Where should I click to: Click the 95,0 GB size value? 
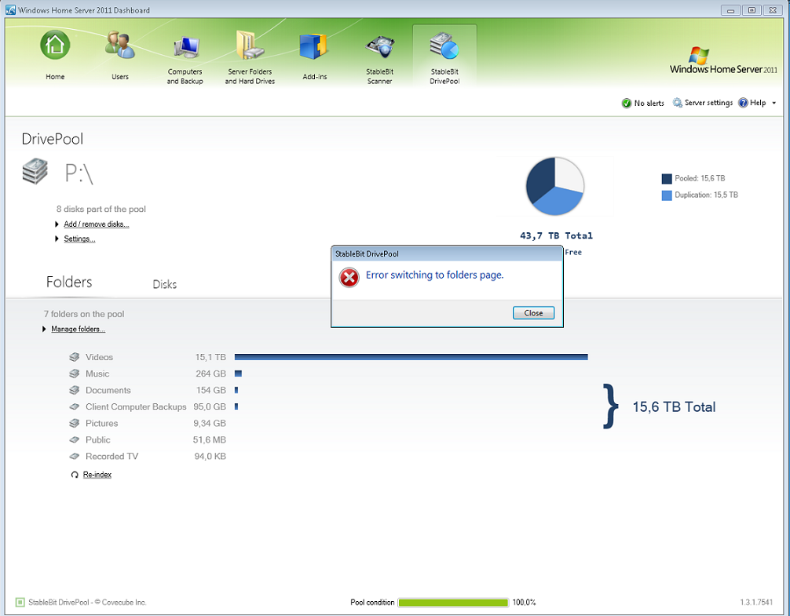(x=210, y=406)
